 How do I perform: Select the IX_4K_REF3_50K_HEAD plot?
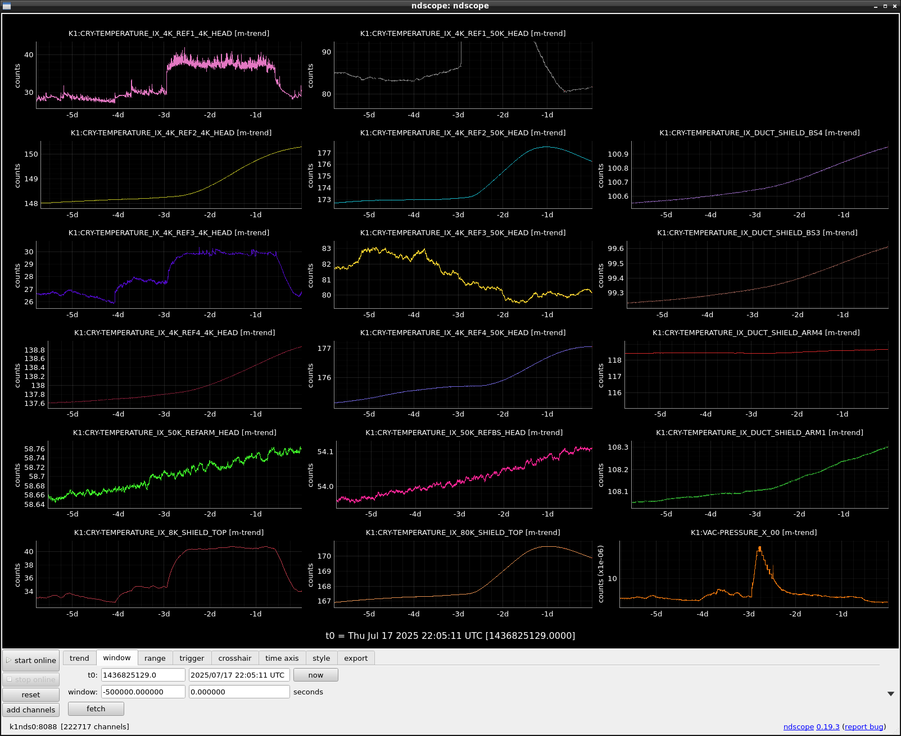463,275
